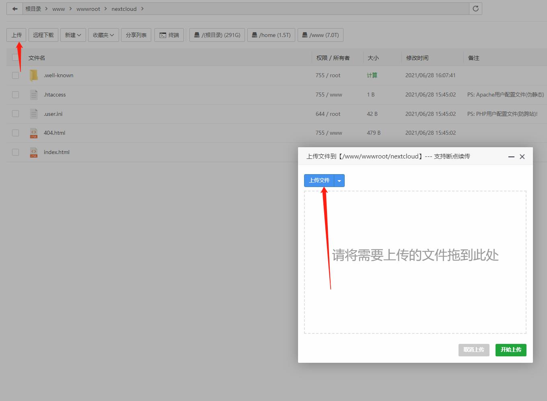
Task: Sort by 文件名 column header
Action: (x=37, y=58)
